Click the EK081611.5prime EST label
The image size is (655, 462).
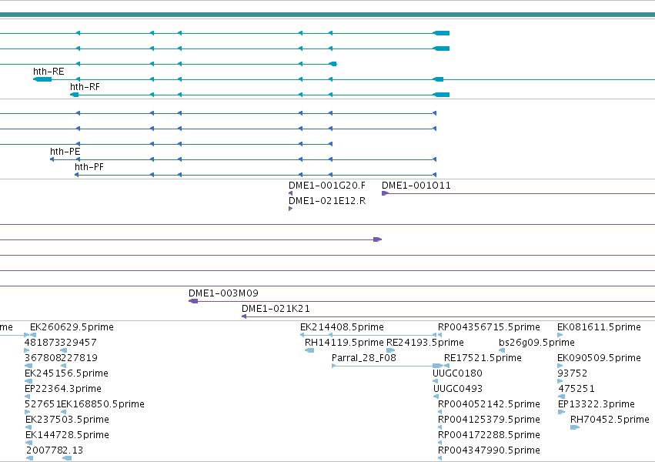pos(599,327)
